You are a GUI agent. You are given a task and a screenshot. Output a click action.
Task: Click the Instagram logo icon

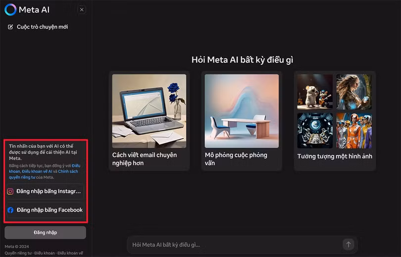pyautogui.click(x=10, y=191)
